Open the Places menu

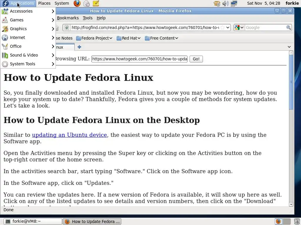tap(44, 3)
